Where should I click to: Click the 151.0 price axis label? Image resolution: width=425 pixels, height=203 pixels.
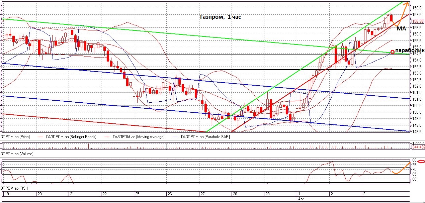[417, 99]
